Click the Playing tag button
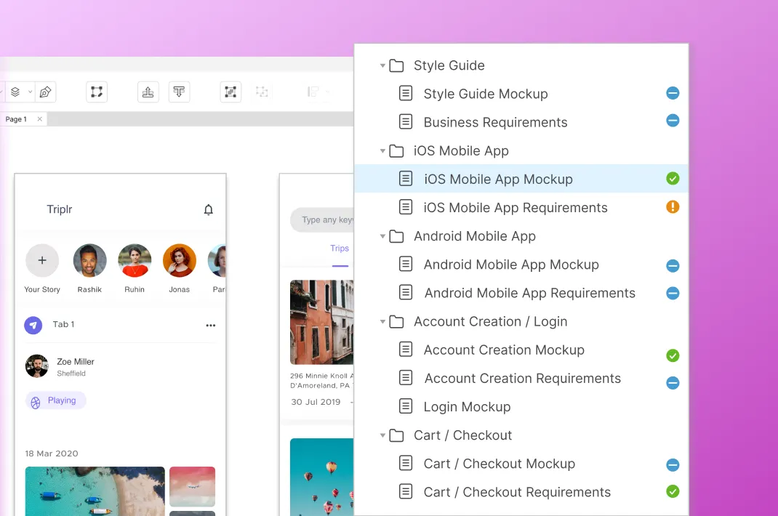The image size is (778, 516). click(56, 401)
